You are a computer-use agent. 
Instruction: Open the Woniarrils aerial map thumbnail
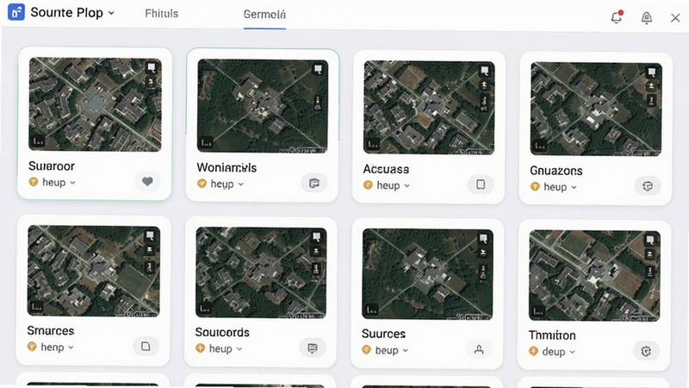pos(263,106)
